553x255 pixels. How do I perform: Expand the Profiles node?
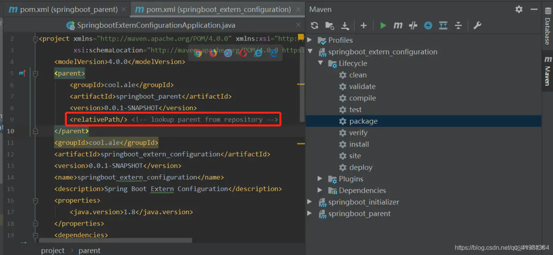[x=310, y=40]
